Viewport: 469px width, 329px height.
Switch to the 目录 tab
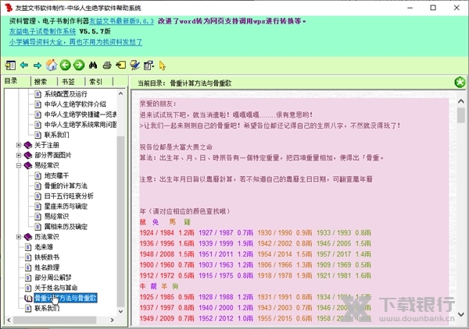point(11,81)
